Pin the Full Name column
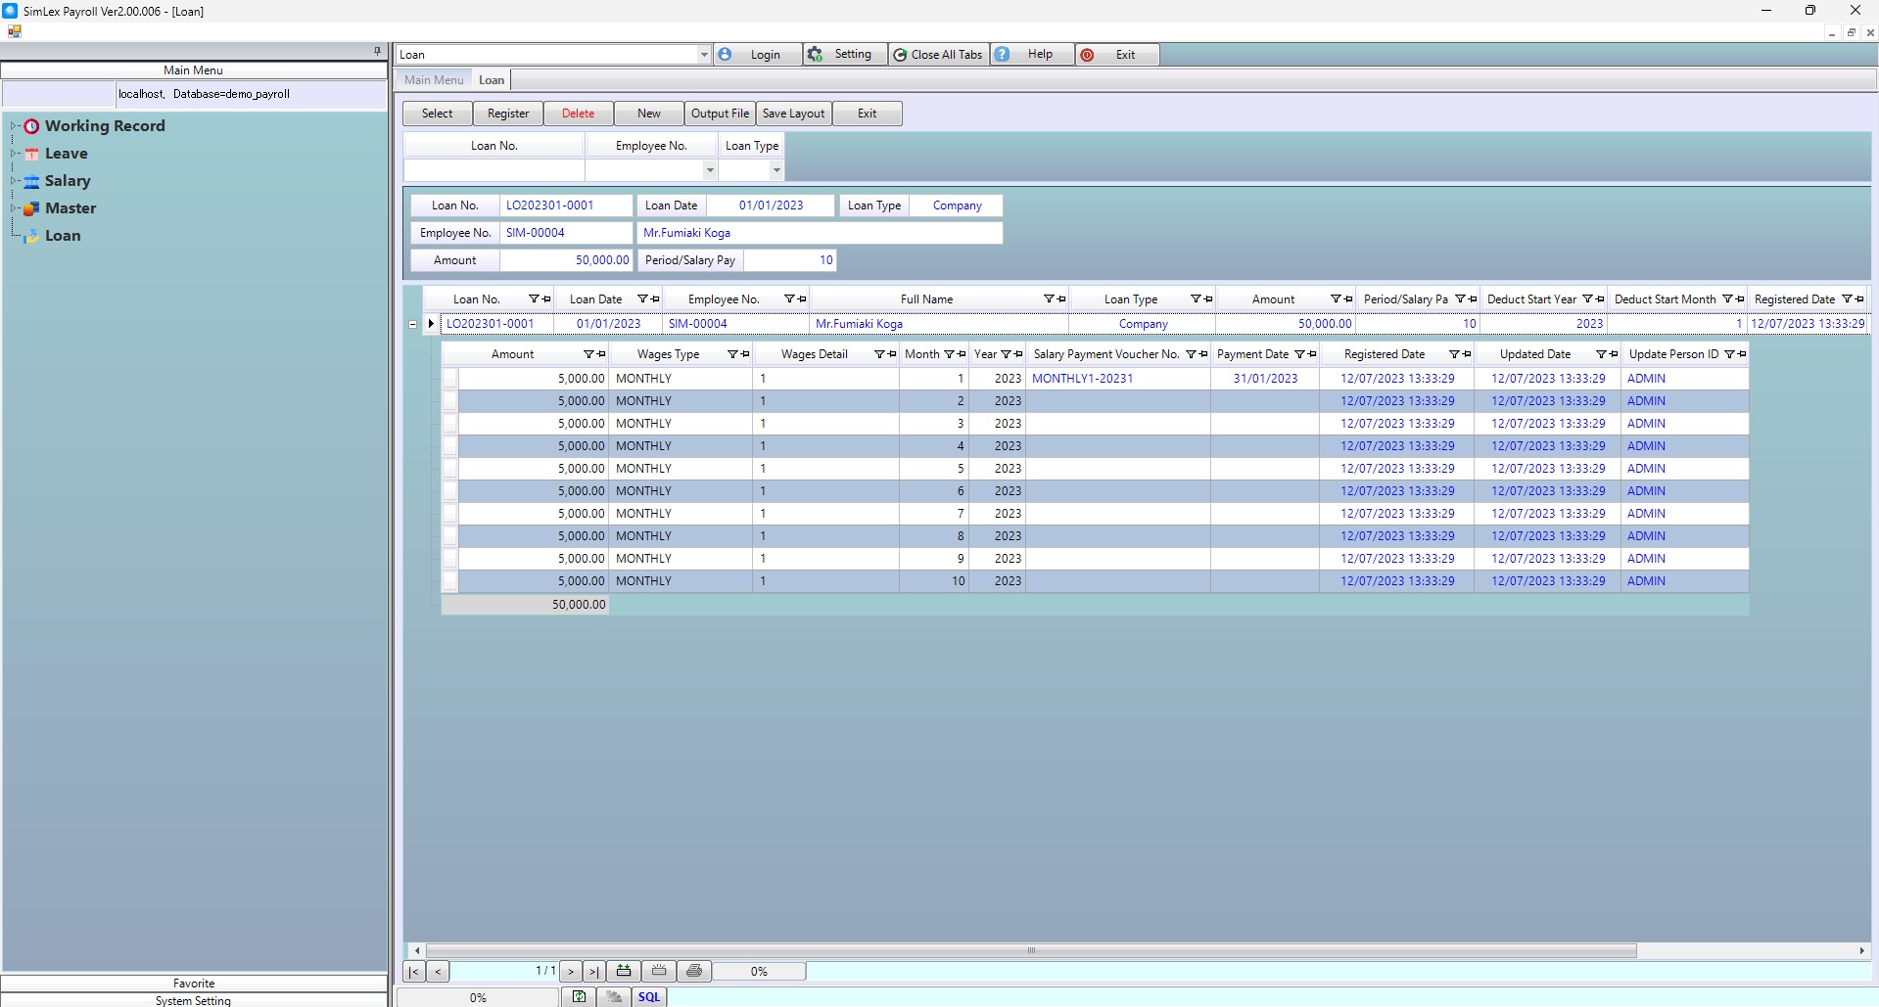The width and height of the screenshot is (1879, 1007). [1061, 299]
